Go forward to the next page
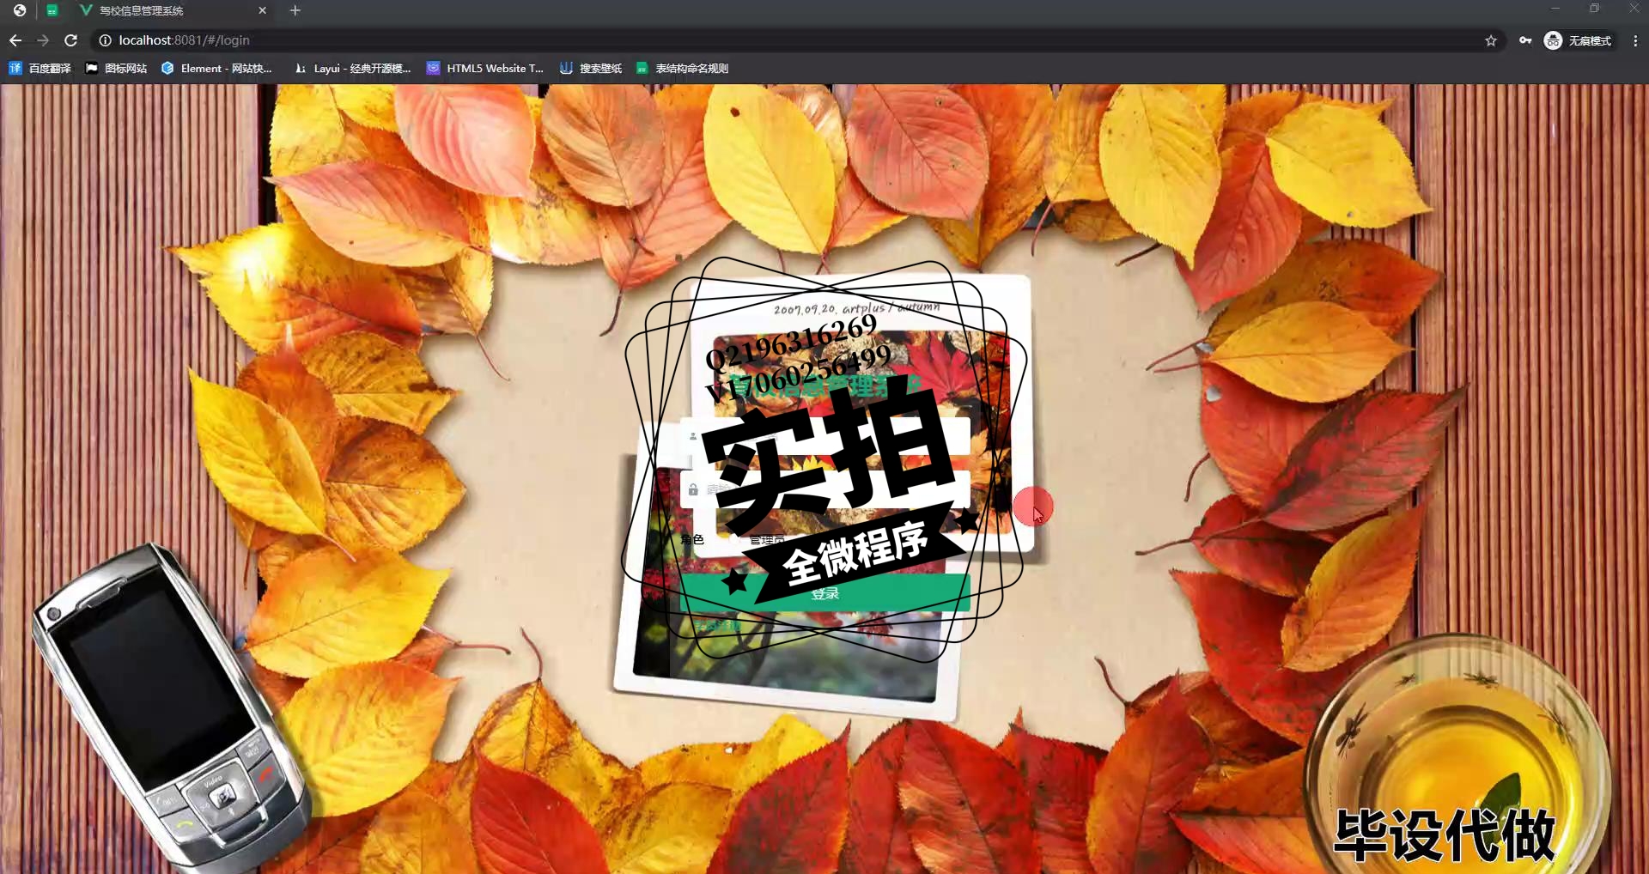The width and height of the screenshot is (1649, 874). pyautogui.click(x=43, y=40)
